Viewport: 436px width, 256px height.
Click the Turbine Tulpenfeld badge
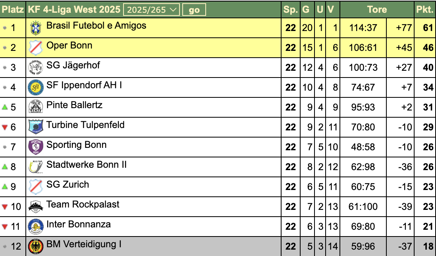point(36,127)
